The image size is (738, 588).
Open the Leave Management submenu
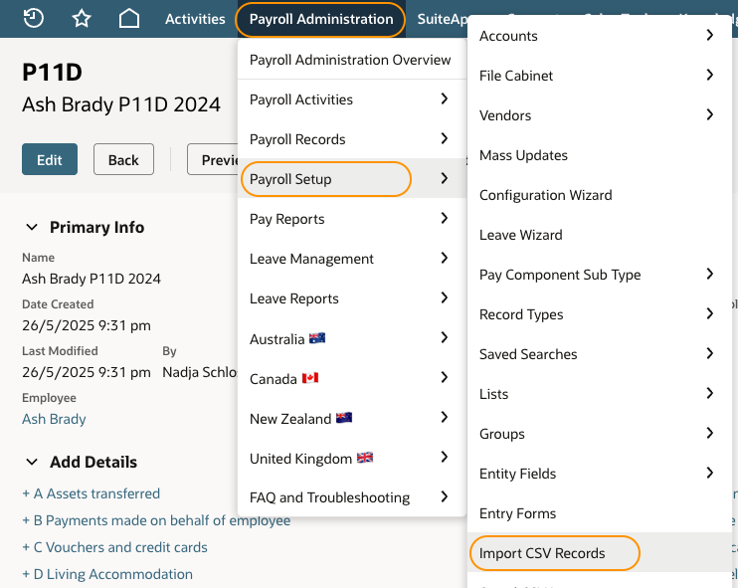click(352, 259)
